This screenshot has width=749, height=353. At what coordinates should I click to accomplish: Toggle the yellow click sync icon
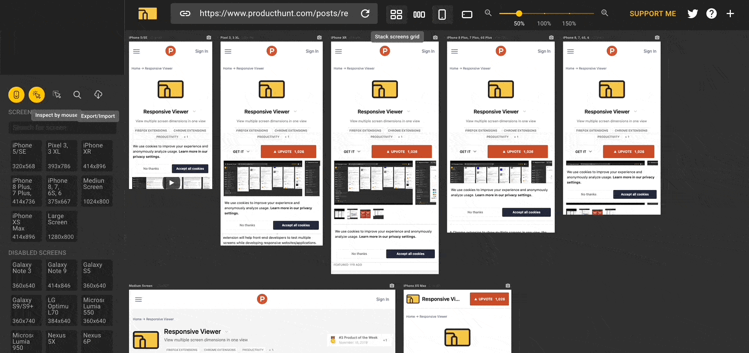37,95
